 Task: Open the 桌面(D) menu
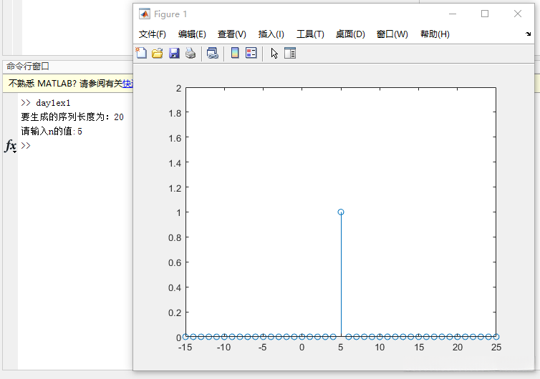pyautogui.click(x=350, y=34)
